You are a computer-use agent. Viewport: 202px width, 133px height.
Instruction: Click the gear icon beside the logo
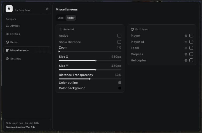click(47, 9)
